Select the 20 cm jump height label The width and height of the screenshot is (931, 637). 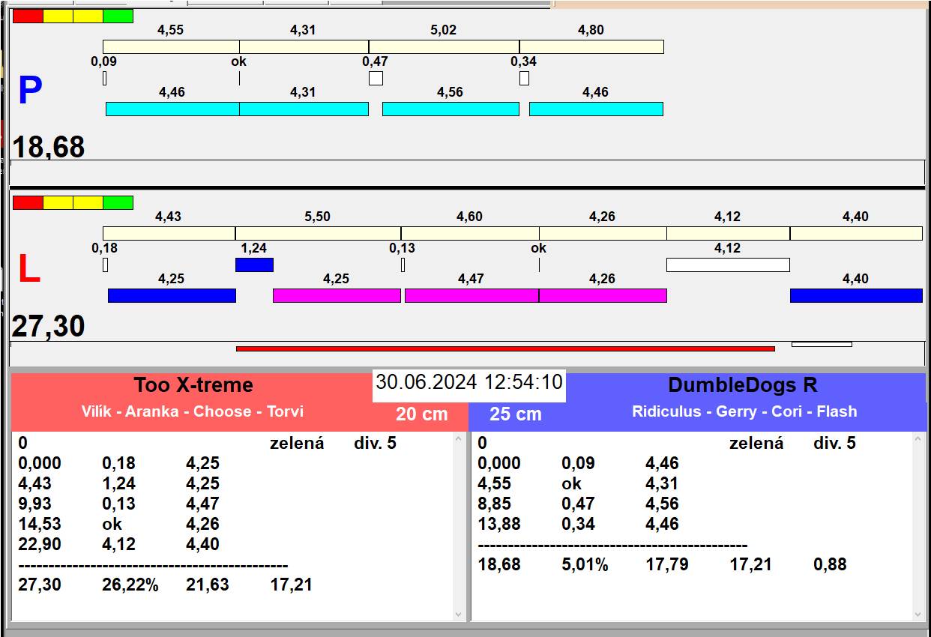tap(421, 414)
